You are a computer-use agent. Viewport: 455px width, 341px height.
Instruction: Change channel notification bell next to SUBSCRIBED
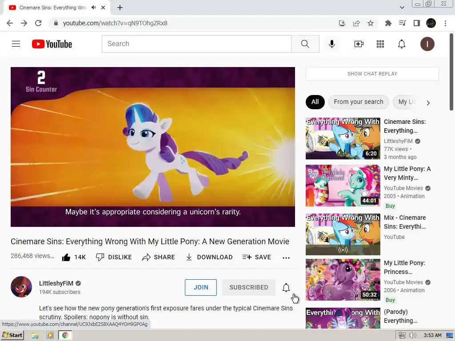pos(286,287)
